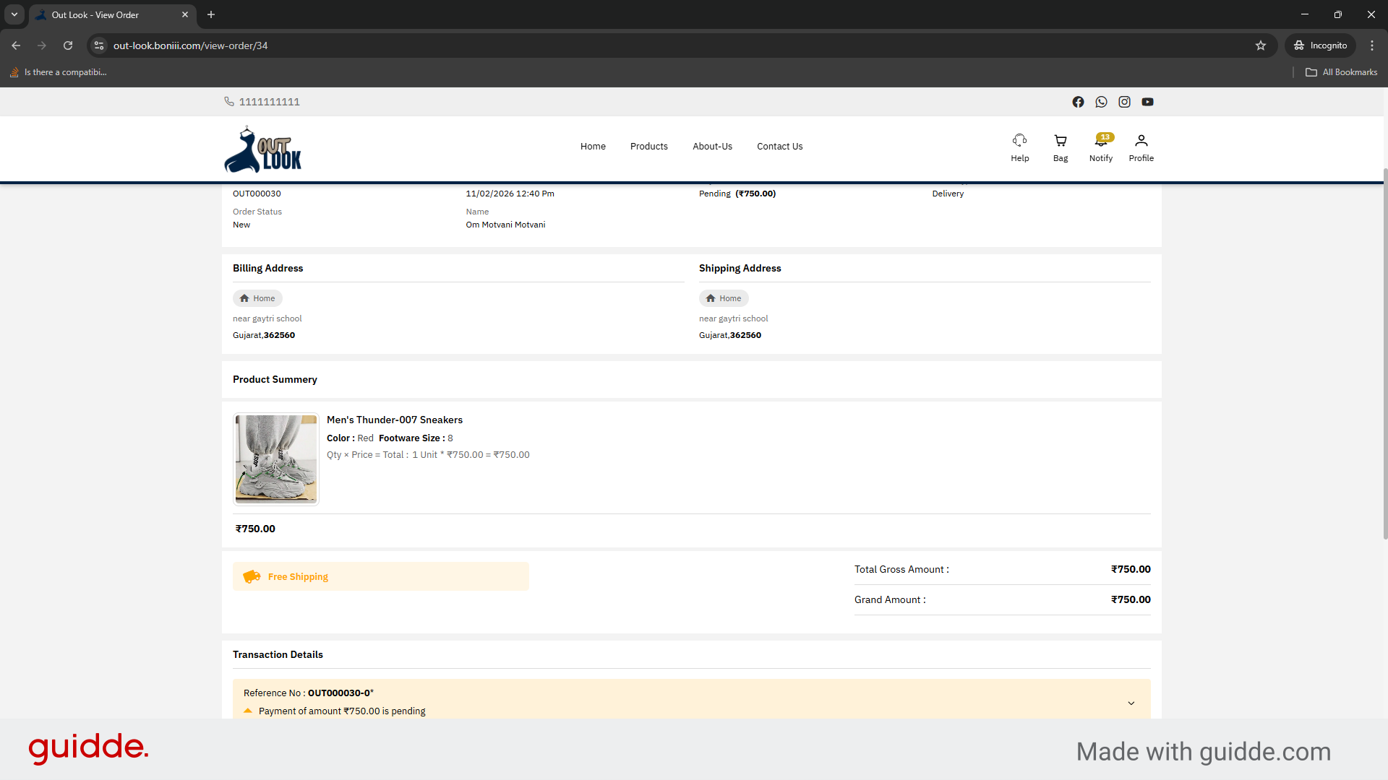Click the Home navigation link
The height and width of the screenshot is (780, 1388).
click(593, 146)
